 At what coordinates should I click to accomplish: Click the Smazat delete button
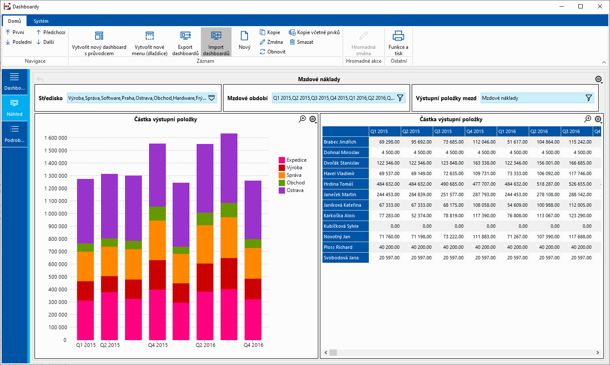click(x=301, y=42)
